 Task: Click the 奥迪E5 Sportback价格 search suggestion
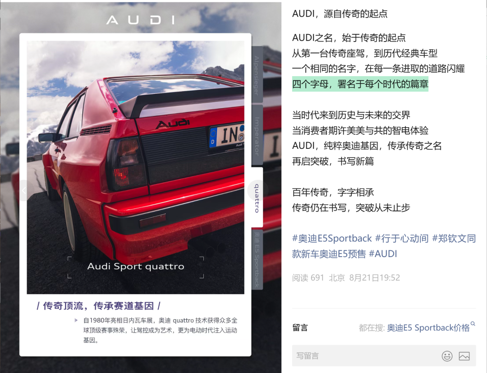428,327
